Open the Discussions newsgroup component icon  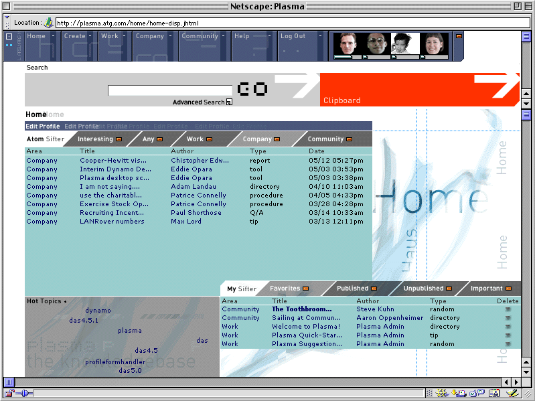pos(477,393)
